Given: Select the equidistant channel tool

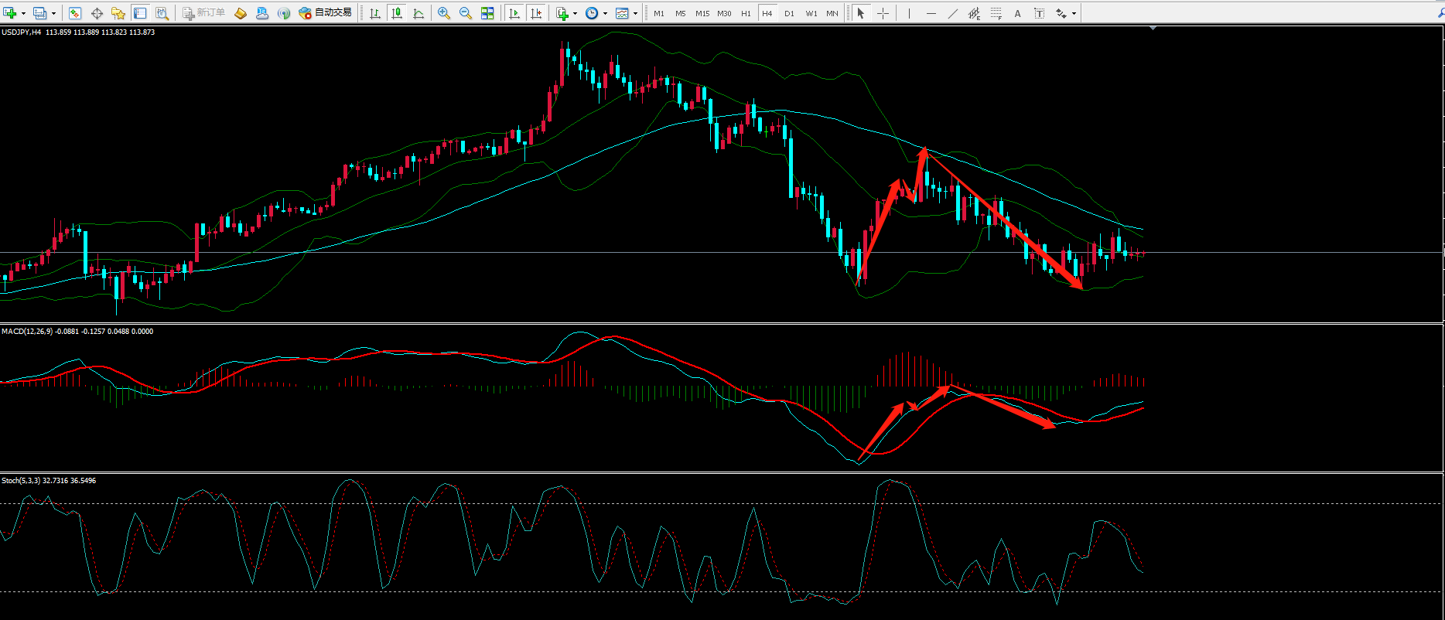Looking at the screenshot, I should point(974,13).
